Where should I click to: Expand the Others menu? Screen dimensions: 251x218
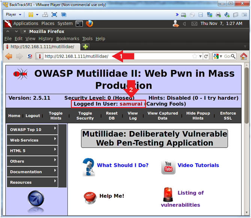click(x=32, y=161)
